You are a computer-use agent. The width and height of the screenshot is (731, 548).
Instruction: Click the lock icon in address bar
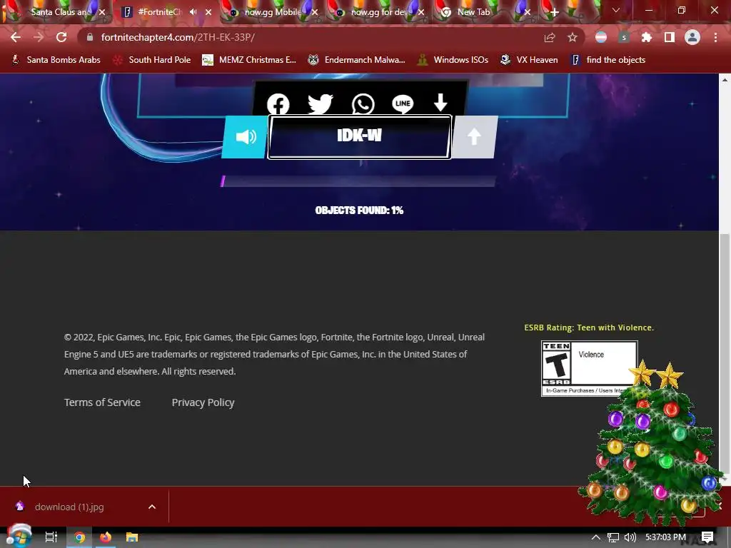point(90,37)
